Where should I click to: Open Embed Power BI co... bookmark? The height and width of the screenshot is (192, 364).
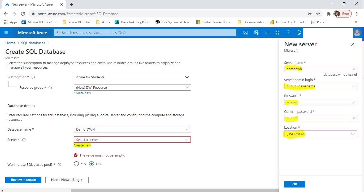[214, 22]
